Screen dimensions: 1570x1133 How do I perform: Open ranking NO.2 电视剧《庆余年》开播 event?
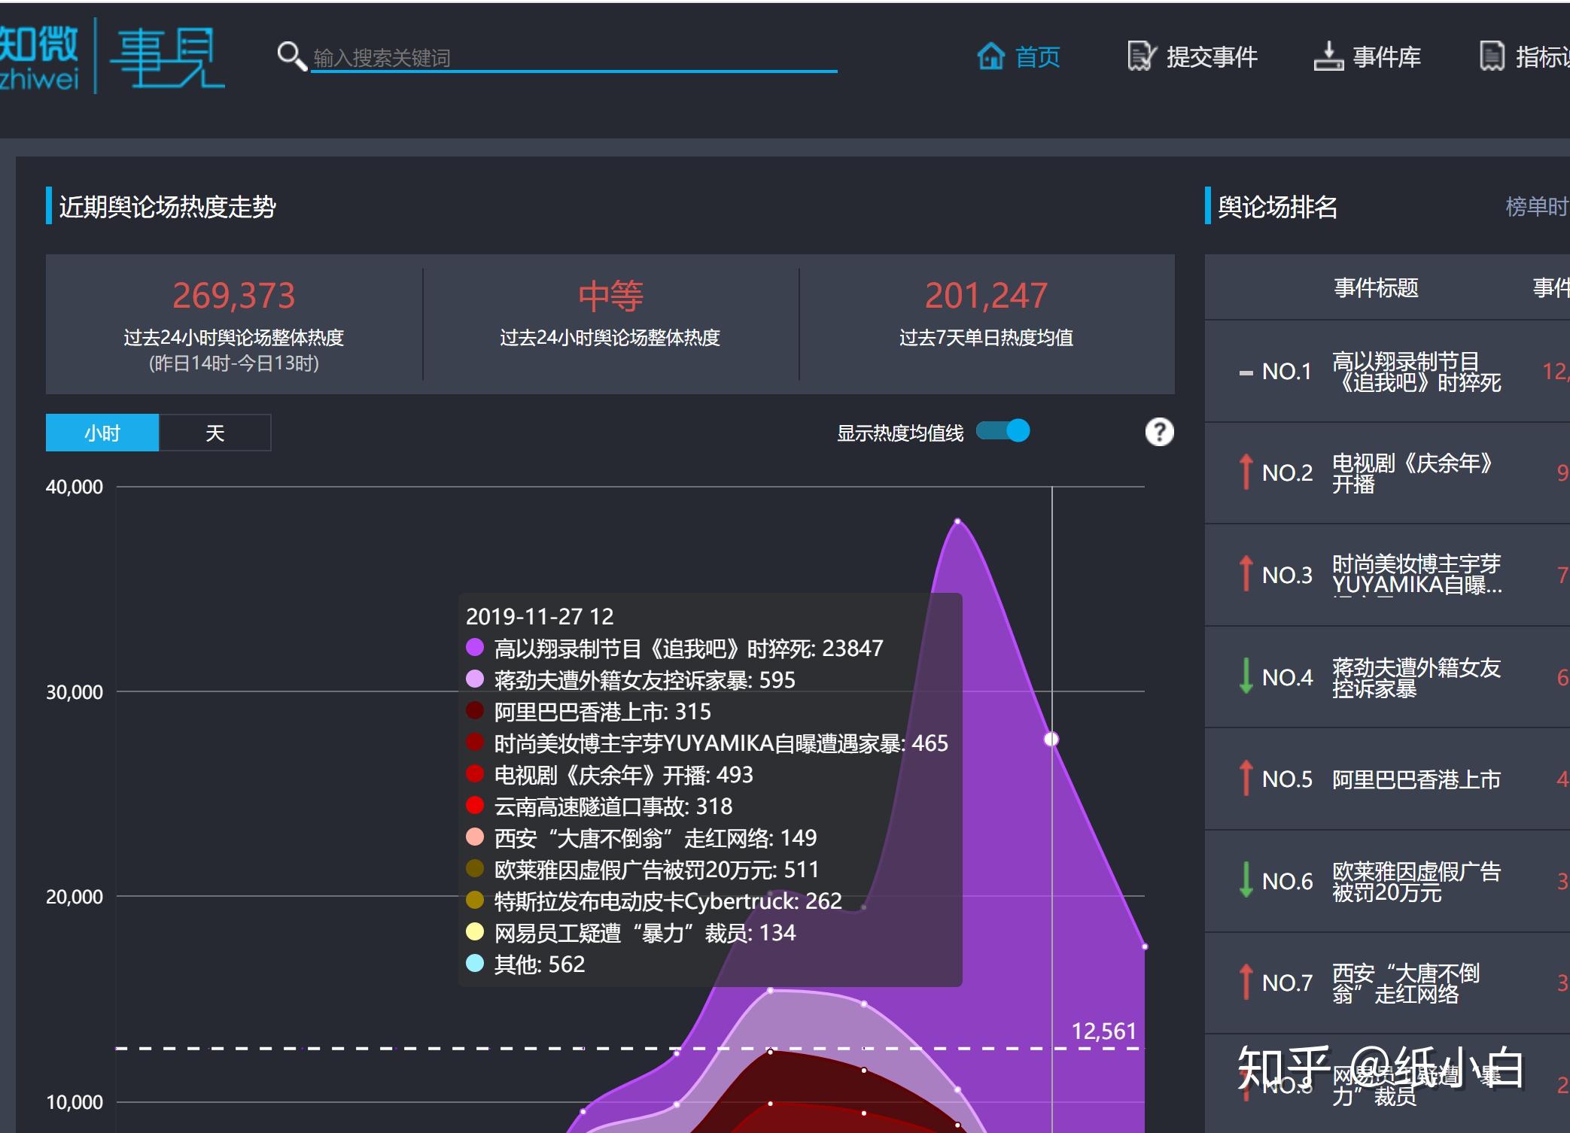[1412, 473]
